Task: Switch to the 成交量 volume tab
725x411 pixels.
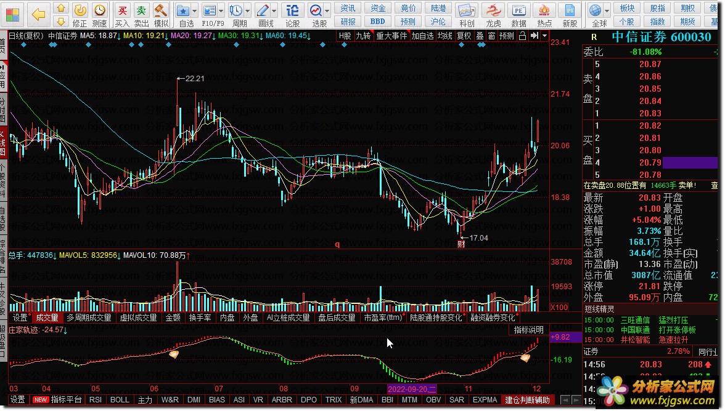Action: click(47, 317)
